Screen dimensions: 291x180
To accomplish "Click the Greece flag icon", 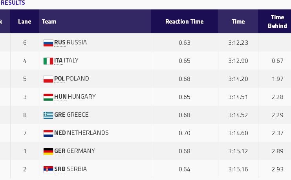I will click(48, 115).
